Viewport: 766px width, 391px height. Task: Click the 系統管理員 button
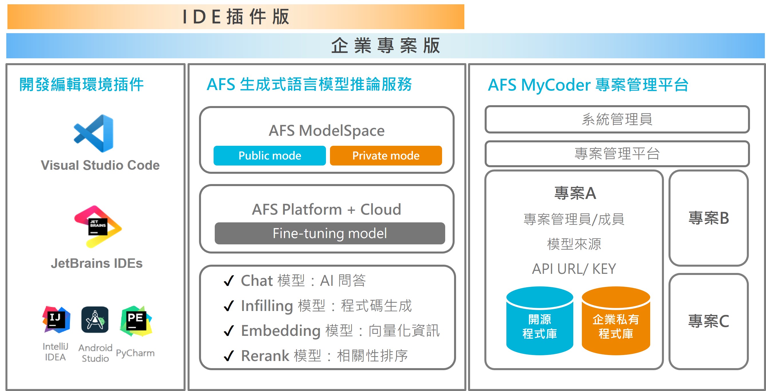617,120
